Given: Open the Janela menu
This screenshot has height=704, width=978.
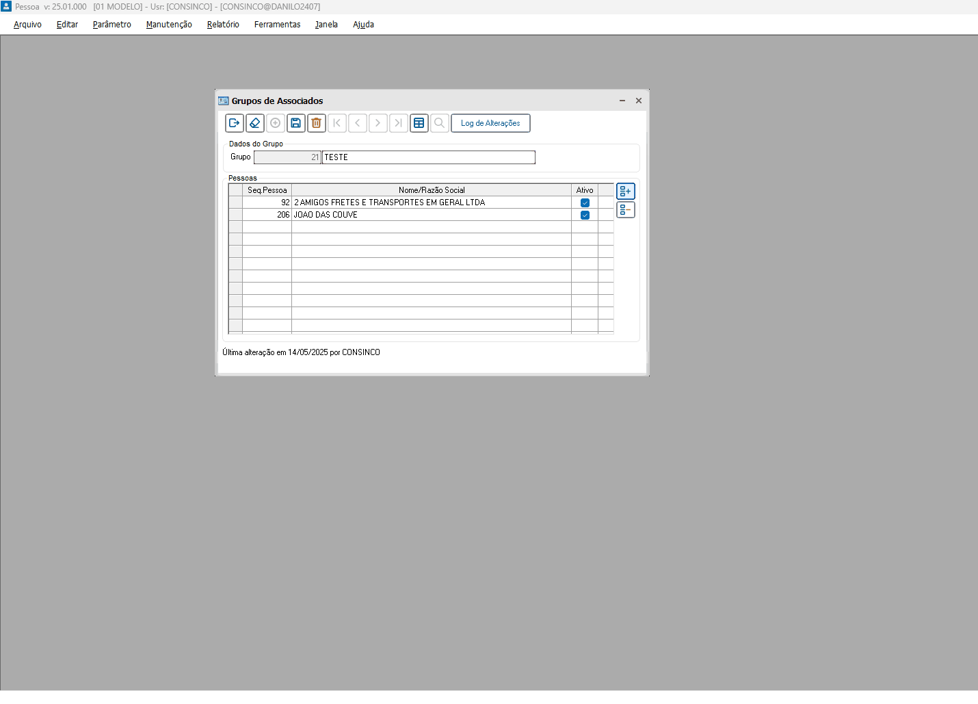Looking at the screenshot, I should point(326,25).
